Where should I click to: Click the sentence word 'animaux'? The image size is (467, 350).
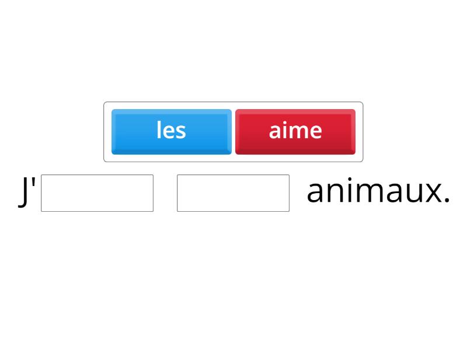pos(372,191)
